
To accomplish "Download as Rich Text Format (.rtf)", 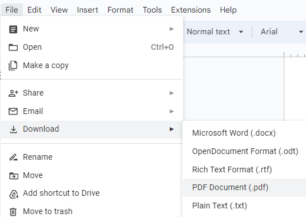I will click(x=245, y=169).
